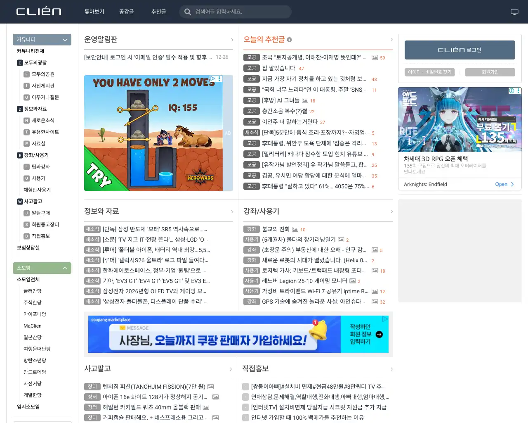Click the monitor display icon at top right
The width and height of the screenshot is (528, 423).
pos(514,12)
